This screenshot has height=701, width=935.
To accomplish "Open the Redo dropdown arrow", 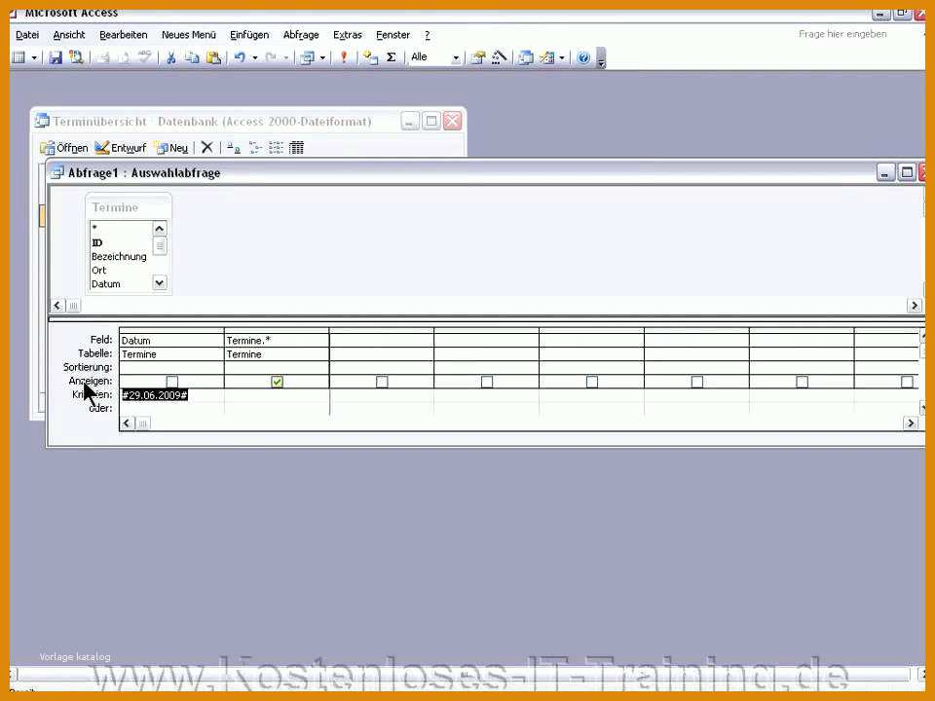I will pos(286,57).
